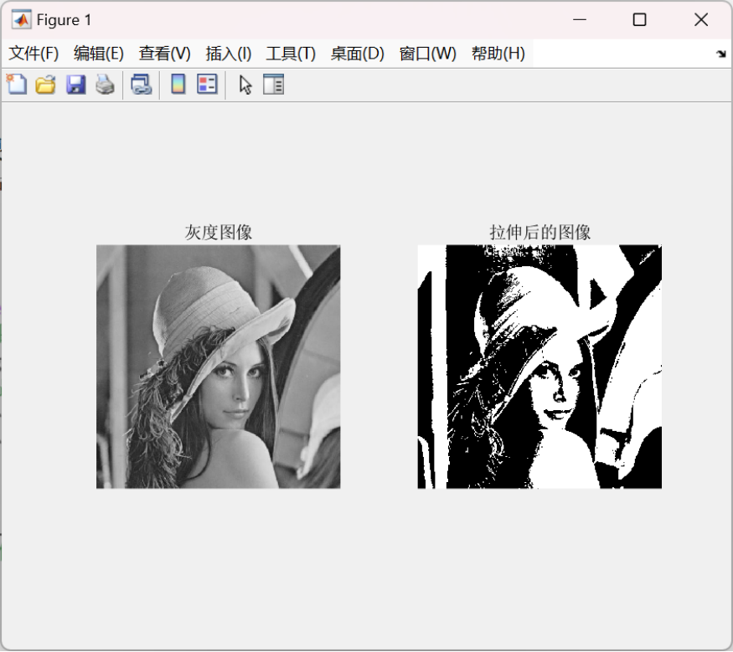Open the 文件(F) menu
Image resolution: width=733 pixels, height=652 pixels.
34,54
